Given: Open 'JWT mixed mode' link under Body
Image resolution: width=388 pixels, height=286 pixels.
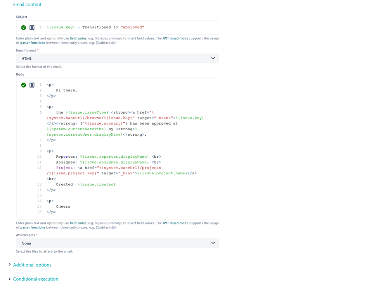Looking at the screenshot, I should [x=175, y=223].
